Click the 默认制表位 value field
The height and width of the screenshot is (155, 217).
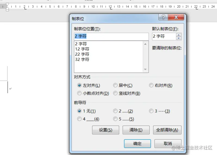pyautogui.click(x=164, y=36)
